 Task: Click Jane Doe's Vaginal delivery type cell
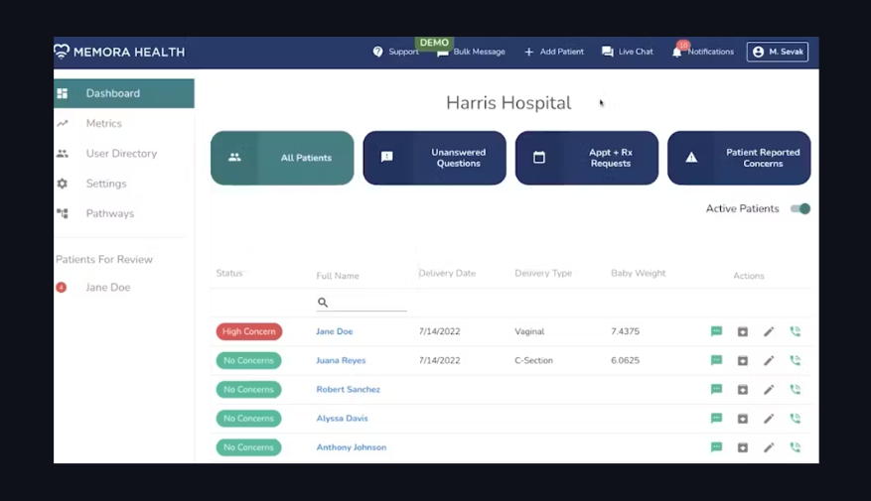(x=529, y=331)
